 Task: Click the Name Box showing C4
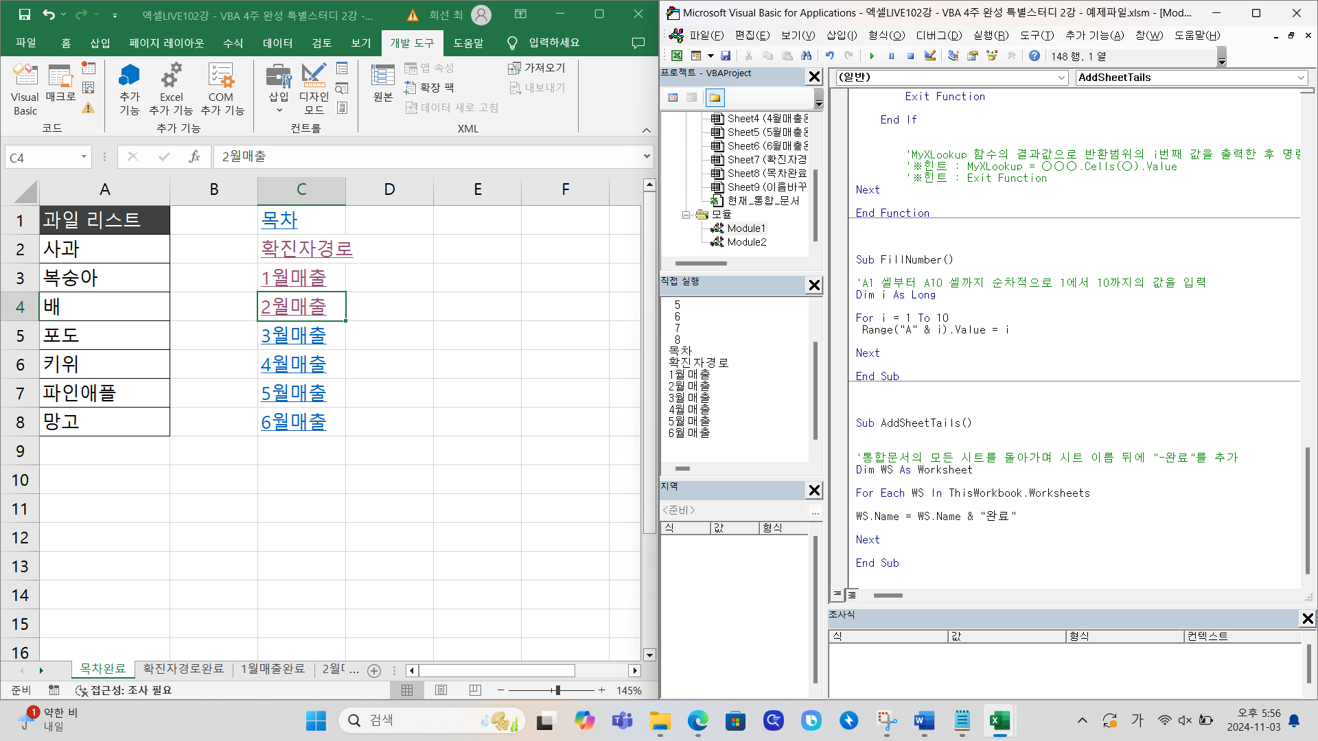43,157
